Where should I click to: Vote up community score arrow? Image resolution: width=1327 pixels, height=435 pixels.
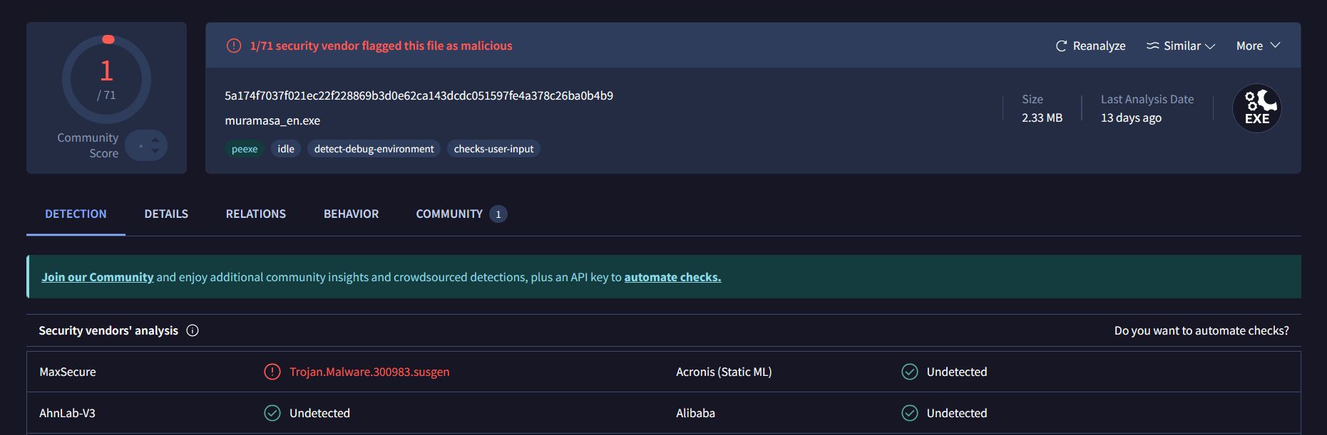(155, 140)
